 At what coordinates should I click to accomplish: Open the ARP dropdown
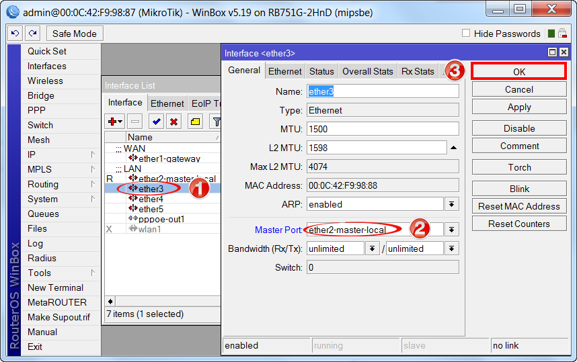coord(451,204)
